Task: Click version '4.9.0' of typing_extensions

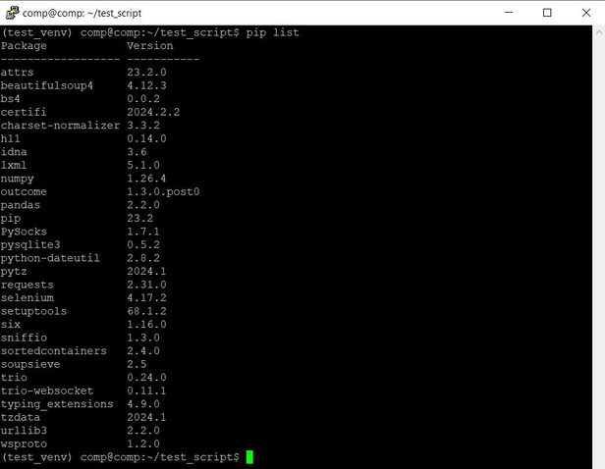Action: 143,404
